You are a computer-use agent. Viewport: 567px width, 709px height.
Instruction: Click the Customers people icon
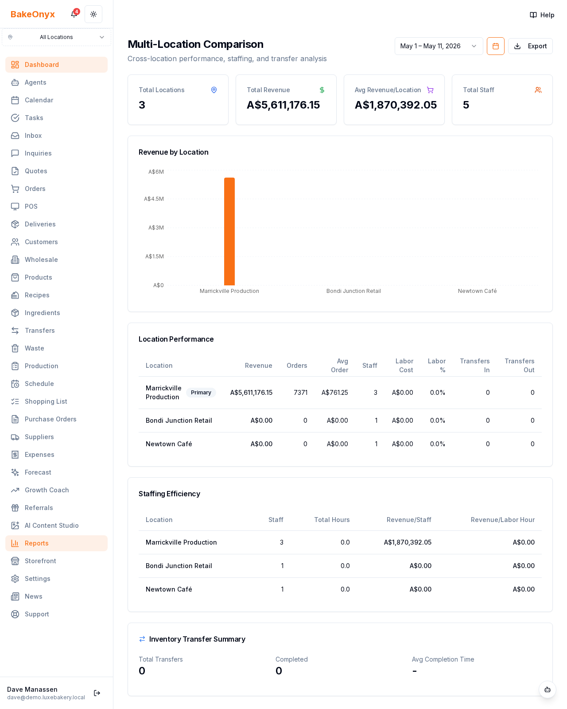pos(15,242)
